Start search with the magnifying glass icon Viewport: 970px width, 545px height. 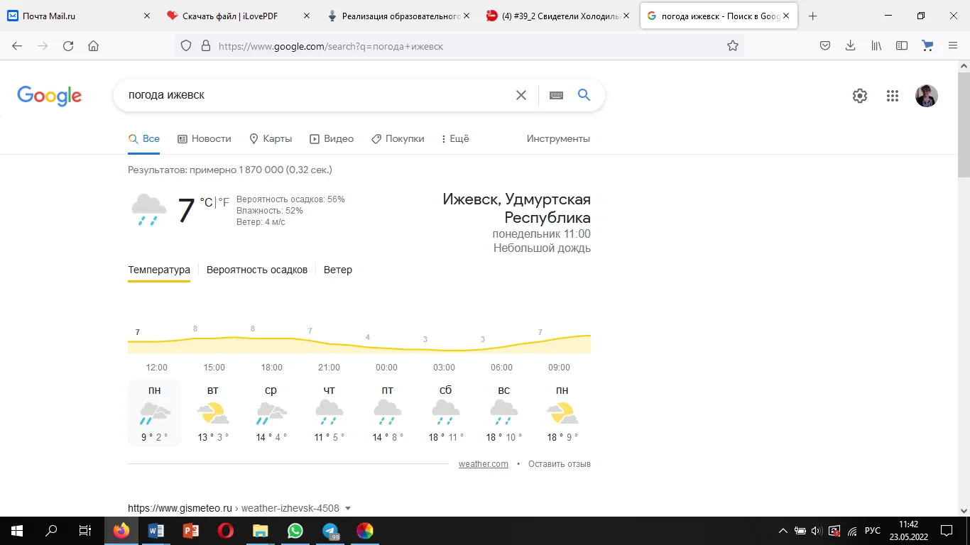pyautogui.click(x=584, y=94)
